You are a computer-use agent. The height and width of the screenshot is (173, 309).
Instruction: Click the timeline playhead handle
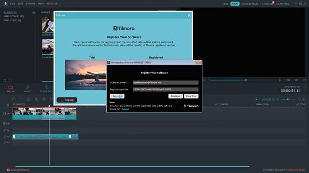click(x=49, y=106)
